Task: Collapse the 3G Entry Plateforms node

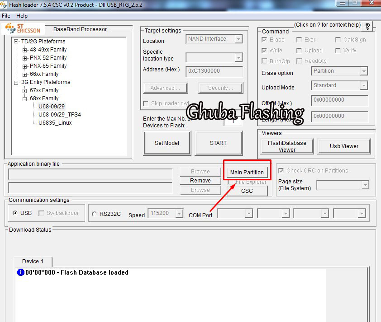Action: pyautogui.click(x=16, y=83)
